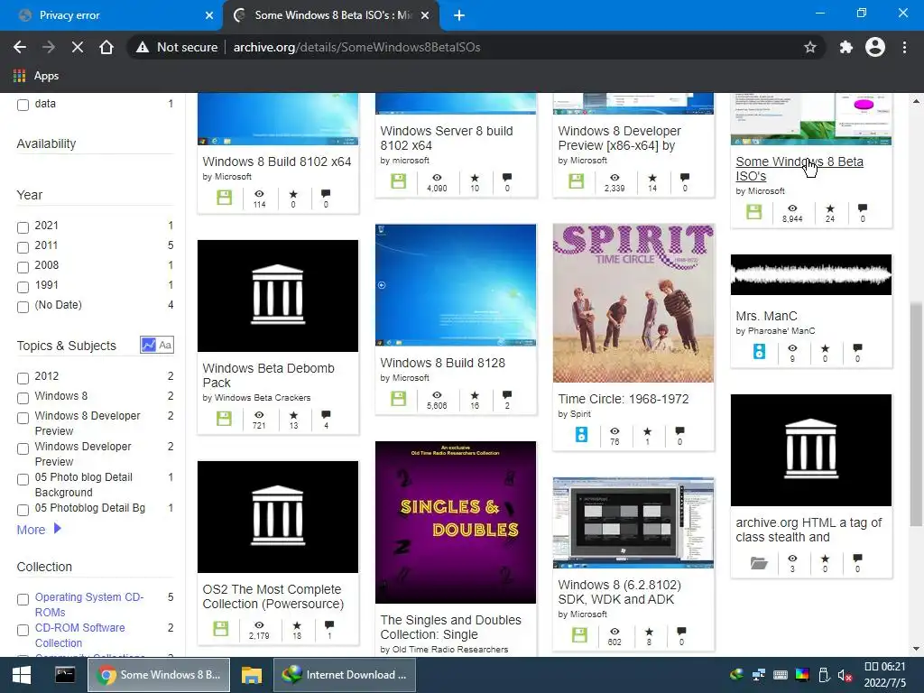Check the (No Date) year filter
Viewport: 924px width, 693px height.
tap(23, 307)
